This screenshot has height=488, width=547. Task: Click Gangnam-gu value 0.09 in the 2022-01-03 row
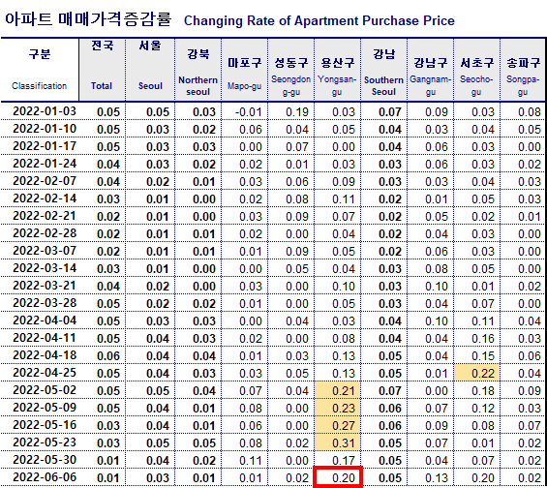(437, 112)
